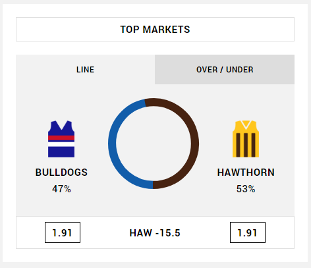Click the Hawthorn striped guernsey icon
Screen dimensions: 311x268
point(246,139)
